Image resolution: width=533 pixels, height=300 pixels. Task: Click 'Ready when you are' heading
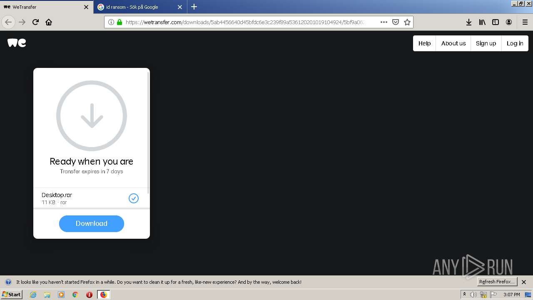[x=92, y=161]
